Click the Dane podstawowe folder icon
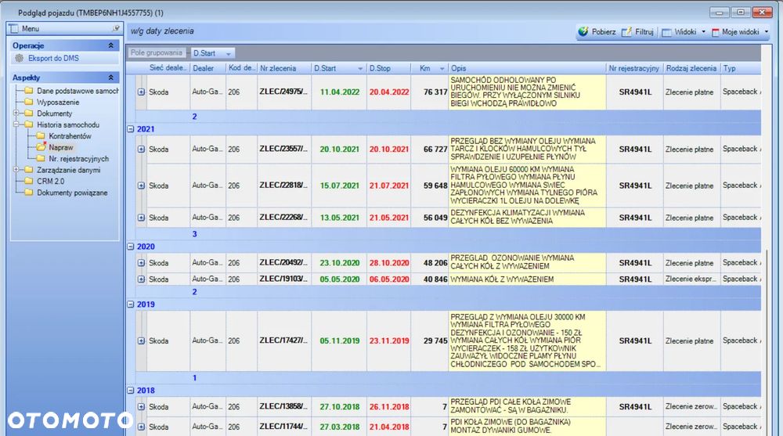Screen dimensions: 783x436 [29, 90]
